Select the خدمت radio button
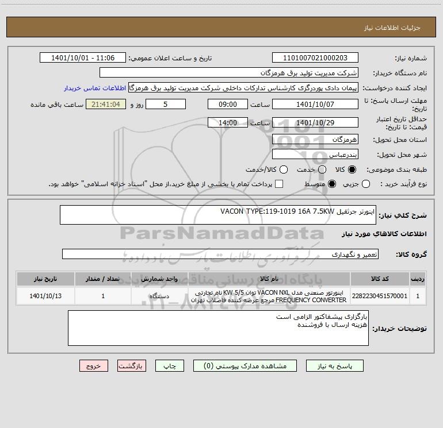 (x=322, y=169)
